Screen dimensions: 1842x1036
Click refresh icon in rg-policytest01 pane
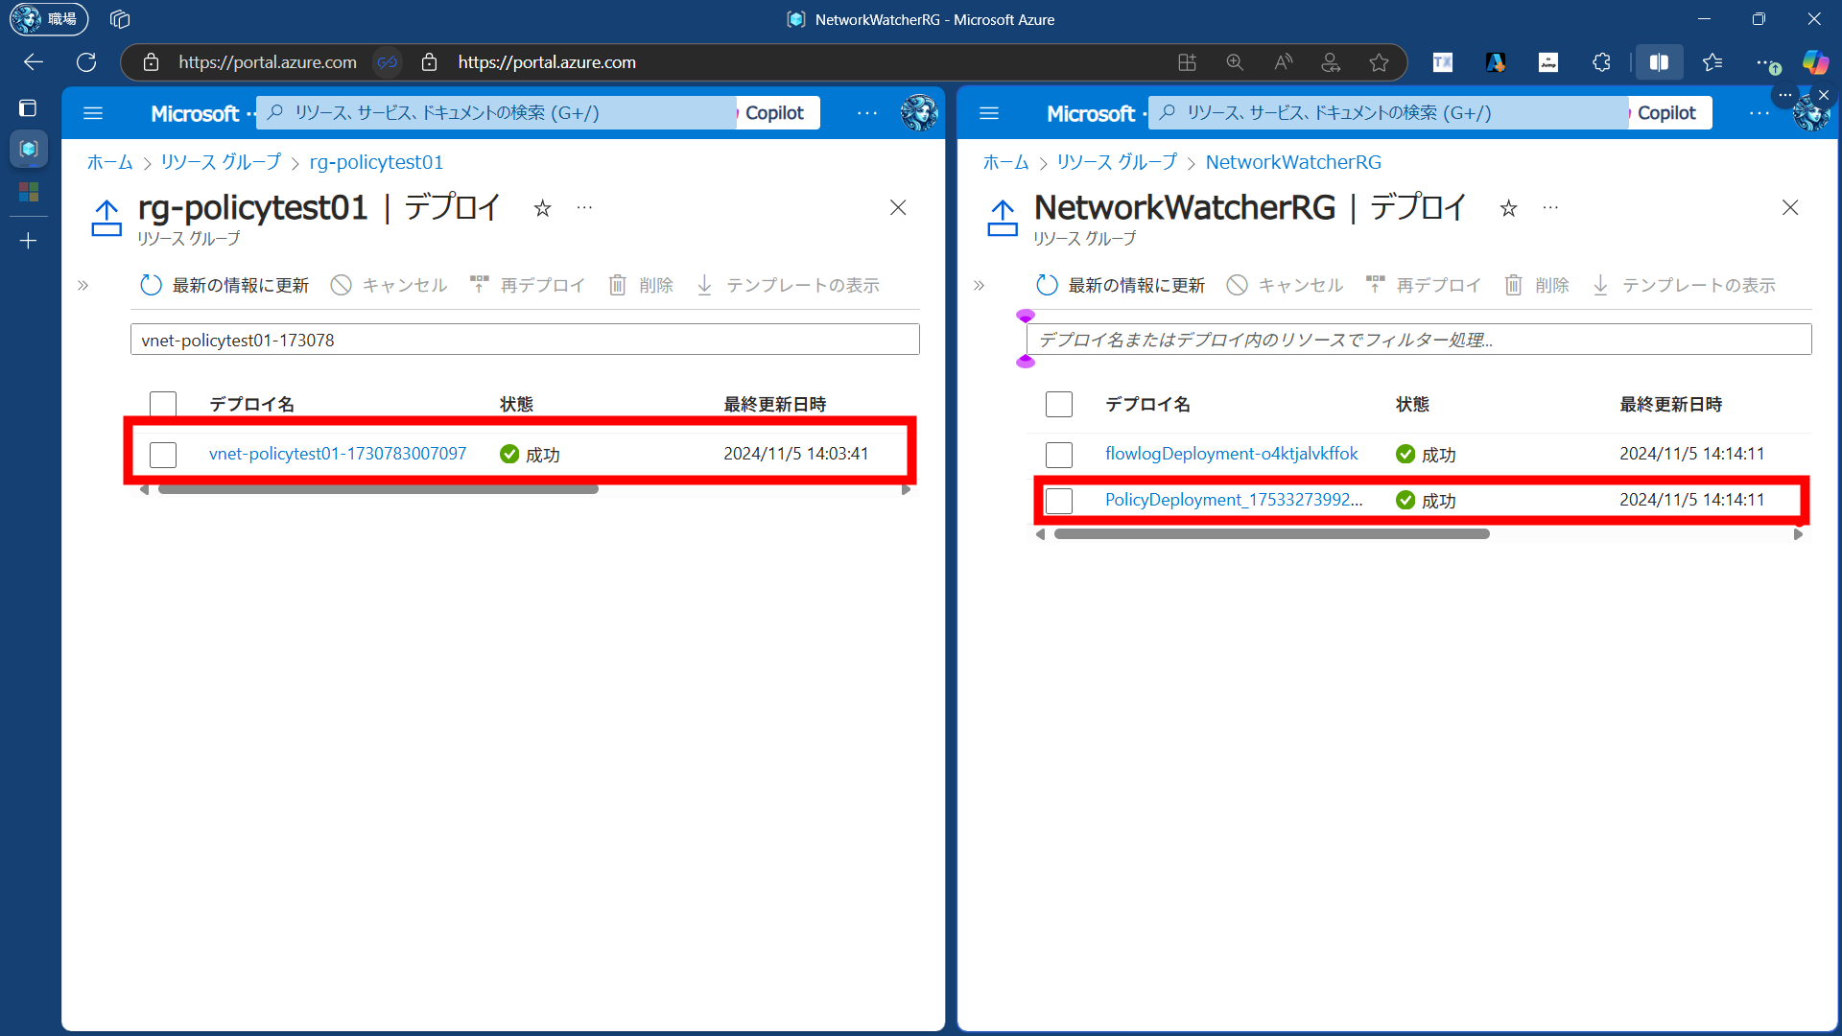151,285
